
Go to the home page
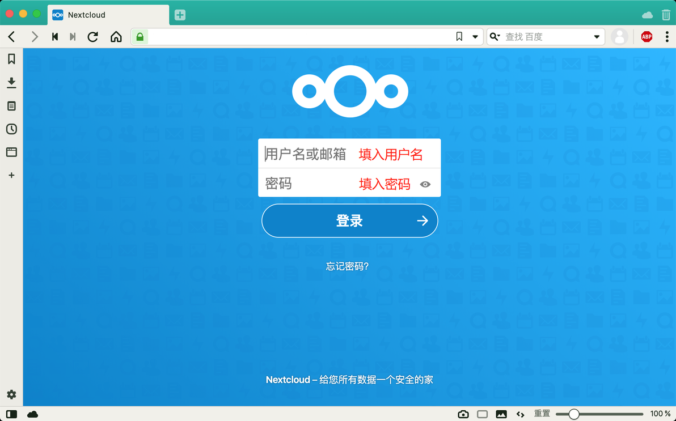click(x=116, y=37)
